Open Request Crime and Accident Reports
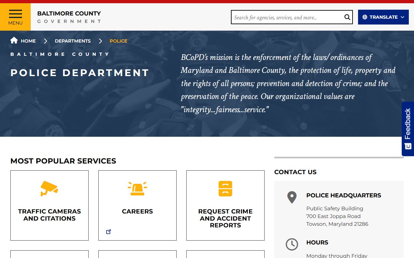The height and width of the screenshot is (258, 414). point(225,205)
